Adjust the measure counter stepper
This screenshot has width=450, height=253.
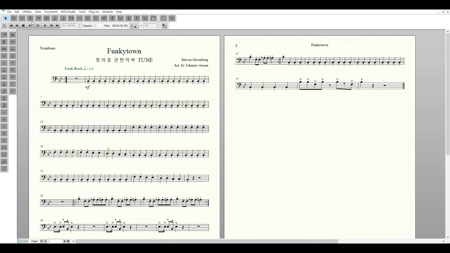pyautogui.click(x=79, y=25)
